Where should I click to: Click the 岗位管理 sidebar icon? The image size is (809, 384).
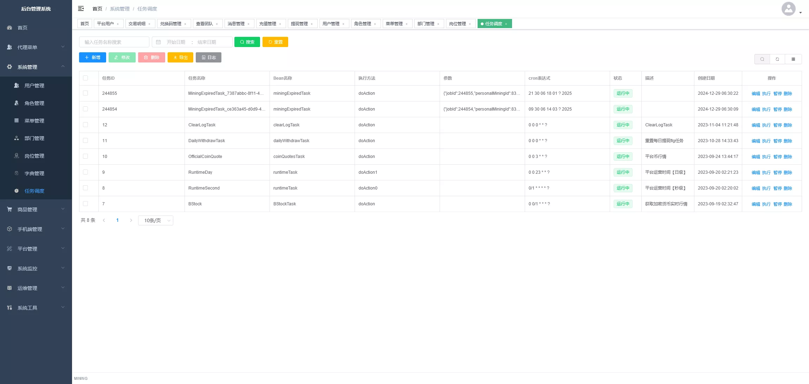pyautogui.click(x=17, y=155)
